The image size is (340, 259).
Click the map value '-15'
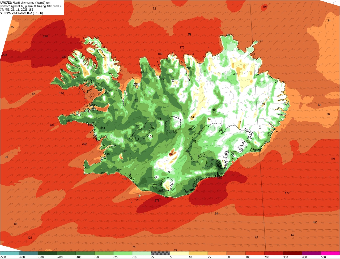coord(256,42)
